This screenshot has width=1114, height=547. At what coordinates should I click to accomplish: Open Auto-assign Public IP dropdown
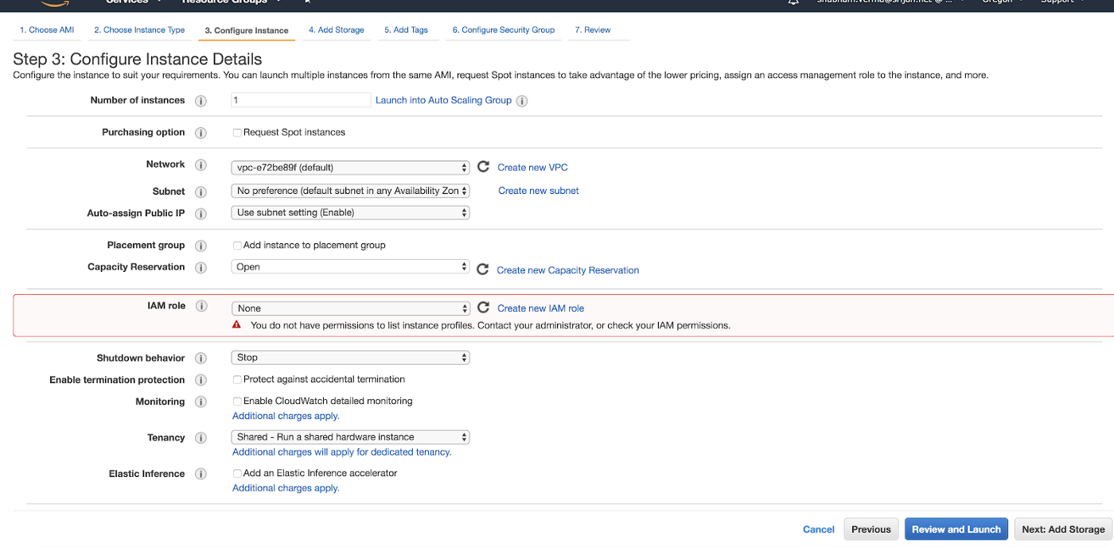[x=350, y=213]
